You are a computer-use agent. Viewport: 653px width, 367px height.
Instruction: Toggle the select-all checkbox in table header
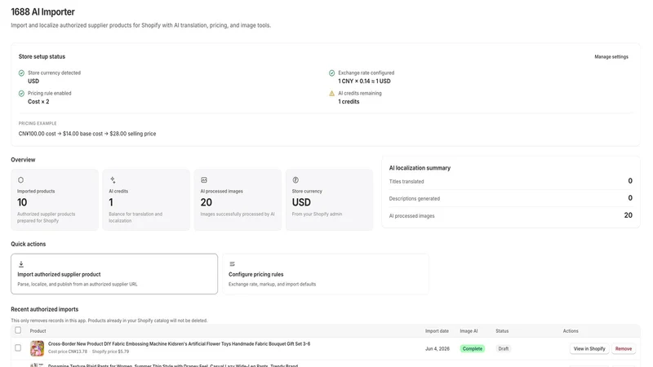pos(18,330)
